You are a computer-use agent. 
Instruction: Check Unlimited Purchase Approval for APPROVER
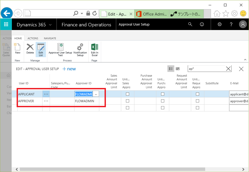(163, 101)
